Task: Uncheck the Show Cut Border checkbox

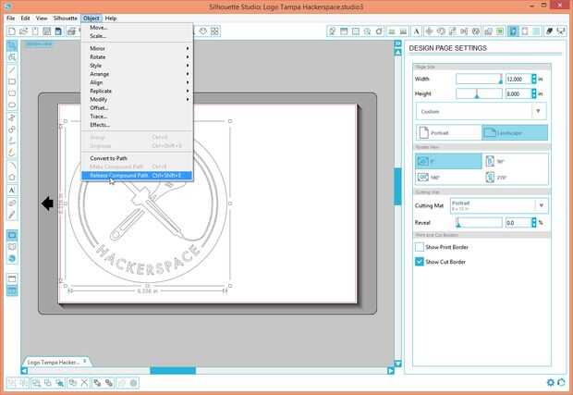Action: pyautogui.click(x=420, y=262)
